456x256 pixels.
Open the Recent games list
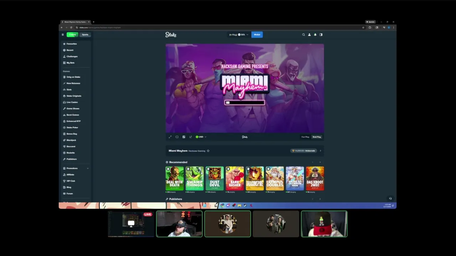68,50
